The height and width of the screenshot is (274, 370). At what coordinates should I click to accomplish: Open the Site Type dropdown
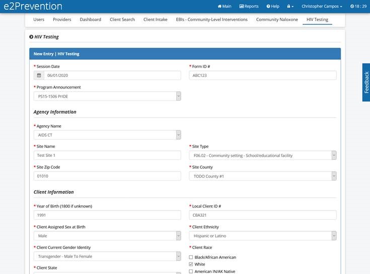262,155
